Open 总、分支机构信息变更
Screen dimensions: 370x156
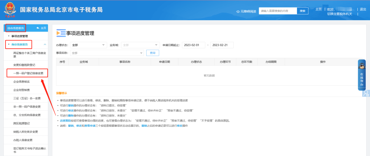click(27, 115)
